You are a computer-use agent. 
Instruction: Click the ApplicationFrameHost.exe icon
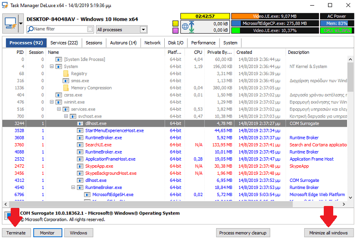click(80, 159)
